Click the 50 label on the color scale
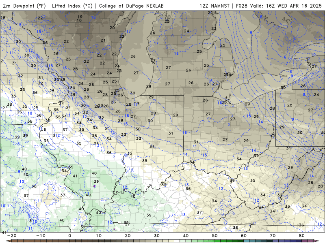The image size is (325, 243). (x=215, y=236)
